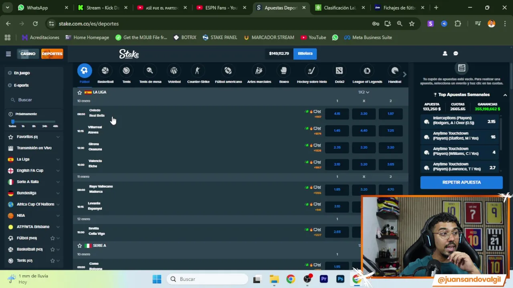Select the Basketball sport icon

105,71
